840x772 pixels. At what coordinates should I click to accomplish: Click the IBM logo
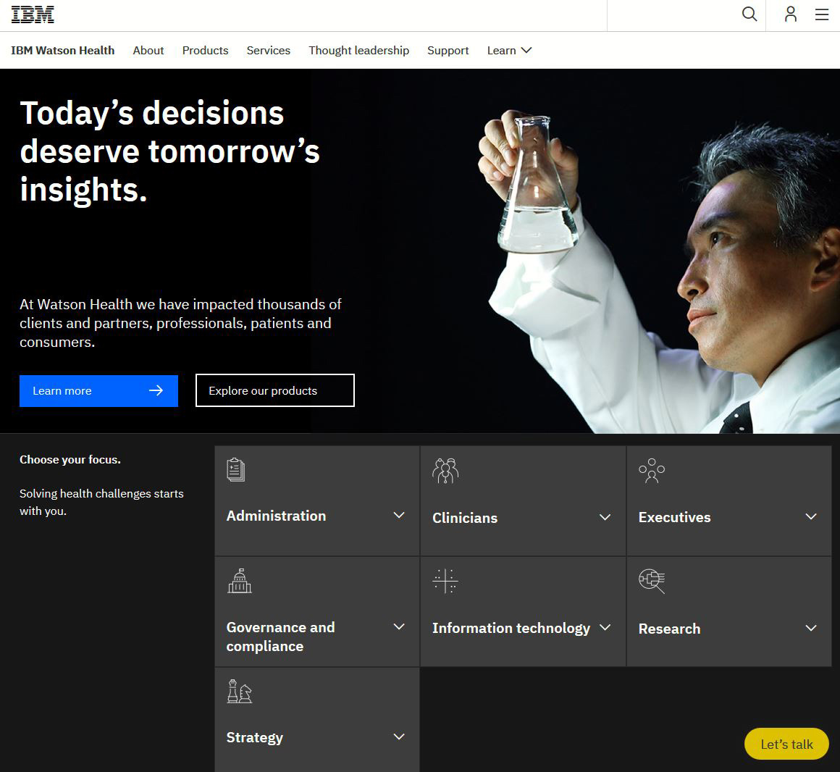coord(33,14)
